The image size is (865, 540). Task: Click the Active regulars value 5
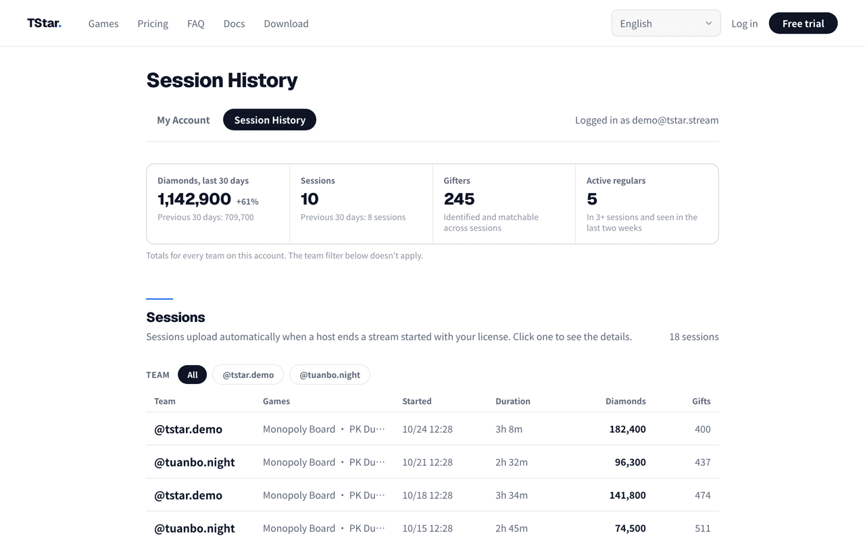592,199
